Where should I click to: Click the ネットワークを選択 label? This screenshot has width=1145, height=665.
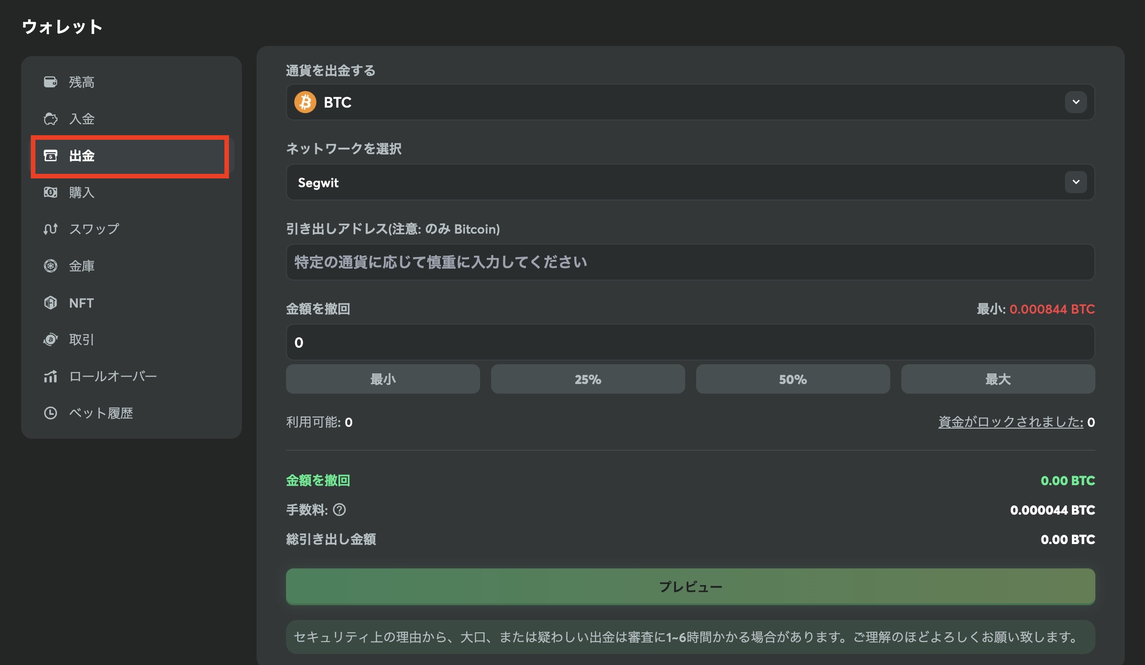coord(343,149)
